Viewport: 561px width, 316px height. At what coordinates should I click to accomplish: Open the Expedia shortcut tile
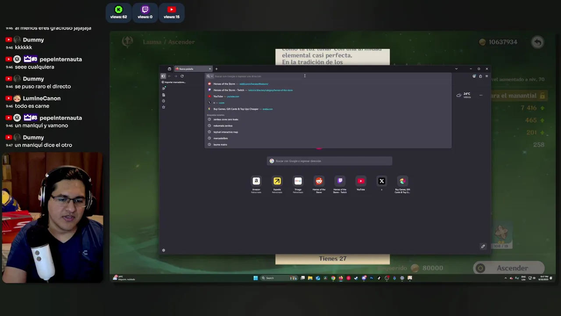click(x=277, y=181)
